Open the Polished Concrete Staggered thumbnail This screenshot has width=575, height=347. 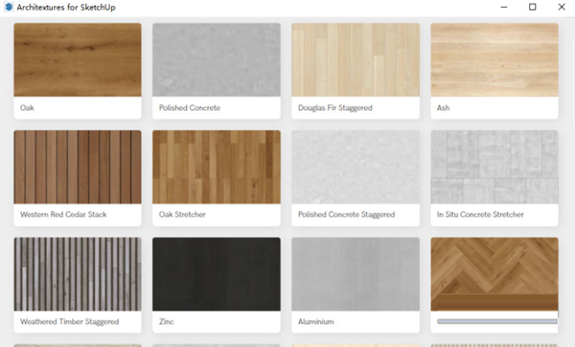pos(356,166)
